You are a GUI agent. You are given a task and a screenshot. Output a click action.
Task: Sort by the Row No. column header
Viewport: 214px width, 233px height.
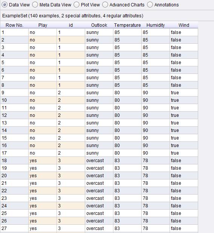(14, 25)
